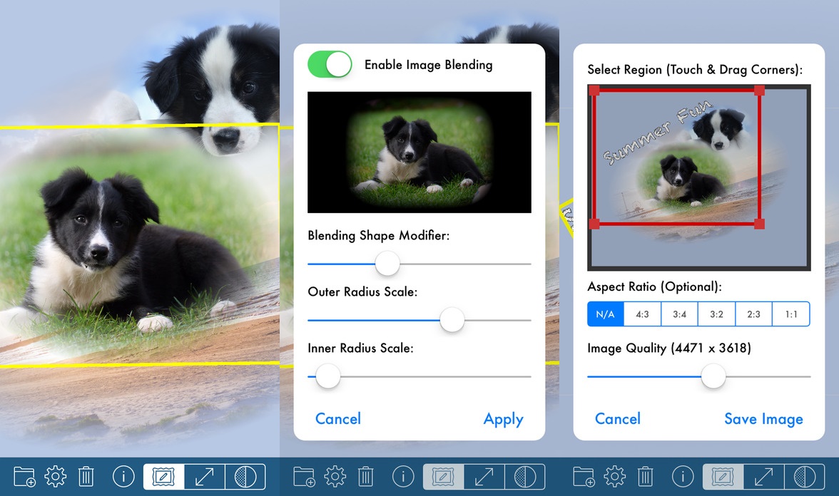The width and height of the screenshot is (839, 496).
Task: Cancel the region selection dialog
Action: click(618, 419)
